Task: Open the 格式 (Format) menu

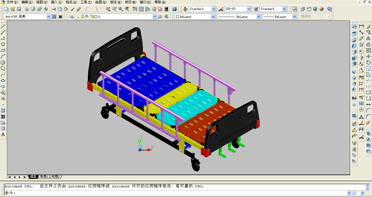Action: [x=71, y=2]
